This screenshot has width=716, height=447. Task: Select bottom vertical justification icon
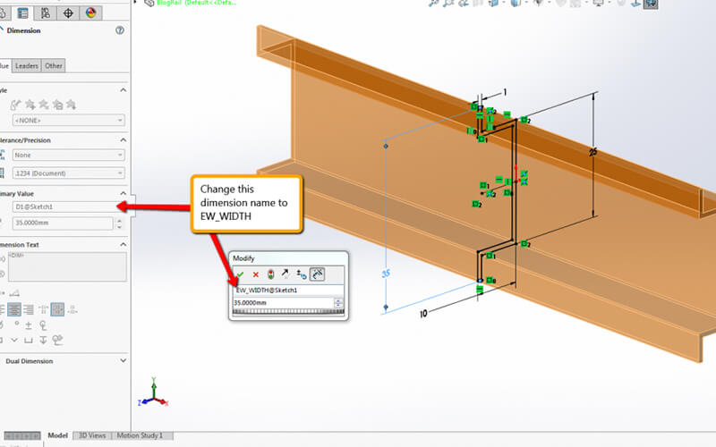tap(72, 309)
